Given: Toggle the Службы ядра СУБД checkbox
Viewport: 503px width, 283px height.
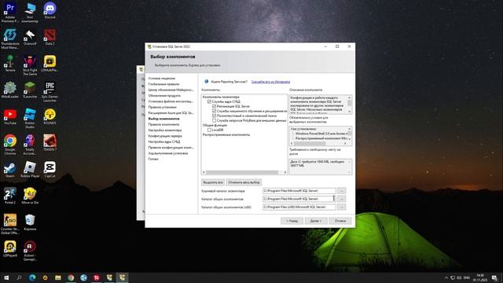Looking at the screenshot, I should (x=210, y=101).
